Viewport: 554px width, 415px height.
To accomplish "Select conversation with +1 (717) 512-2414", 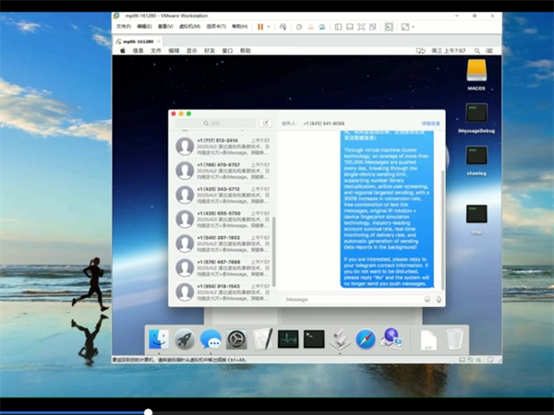I will coord(222,146).
